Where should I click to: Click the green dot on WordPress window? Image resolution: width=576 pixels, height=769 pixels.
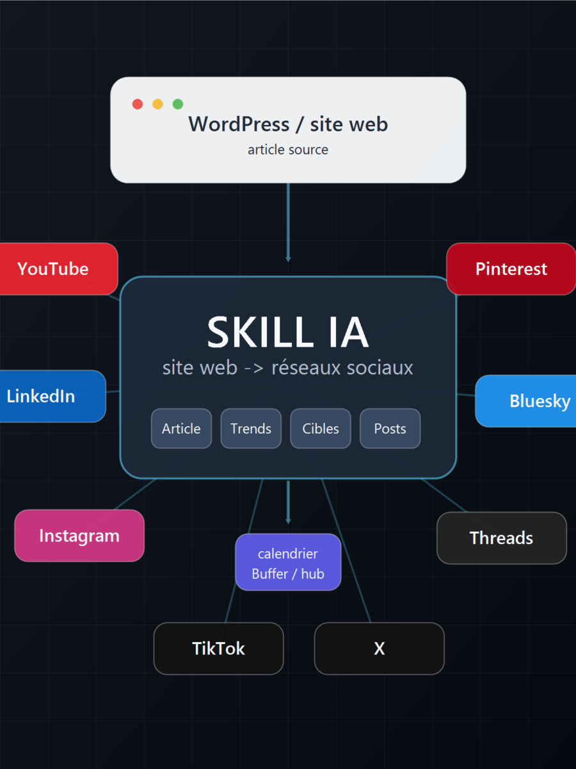pos(178,104)
